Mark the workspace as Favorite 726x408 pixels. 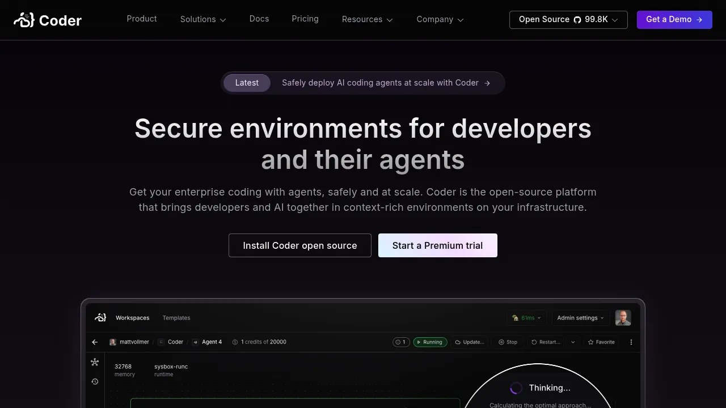click(x=601, y=342)
